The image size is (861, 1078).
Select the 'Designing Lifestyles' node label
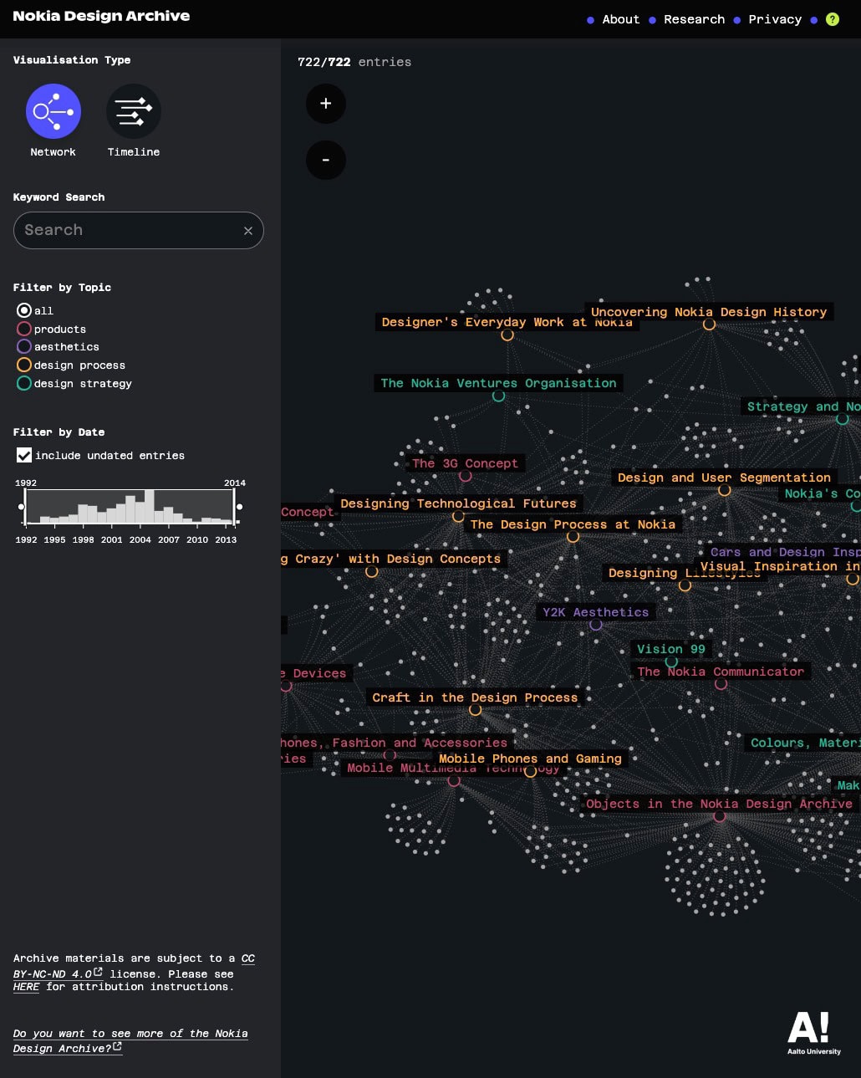[685, 573]
